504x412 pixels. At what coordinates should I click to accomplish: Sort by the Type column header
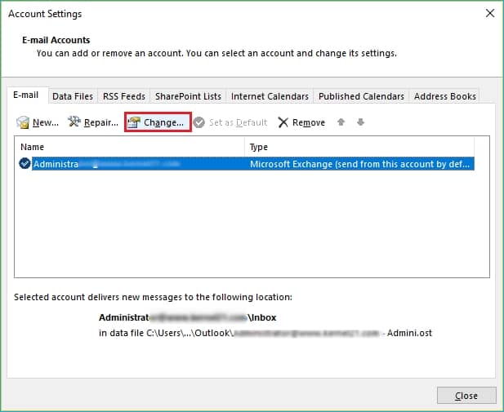point(359,147)
